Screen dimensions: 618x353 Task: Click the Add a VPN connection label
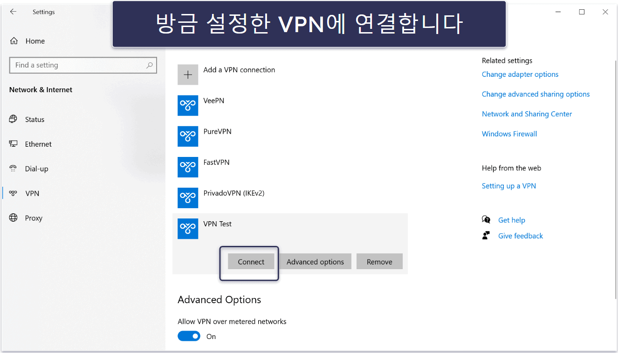(239, 70)
